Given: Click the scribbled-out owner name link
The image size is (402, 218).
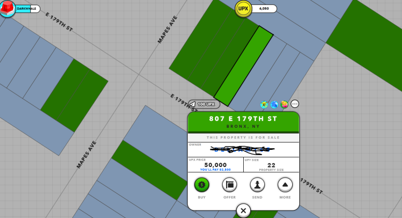Looking at the screenshot, I should click(242, 150).
